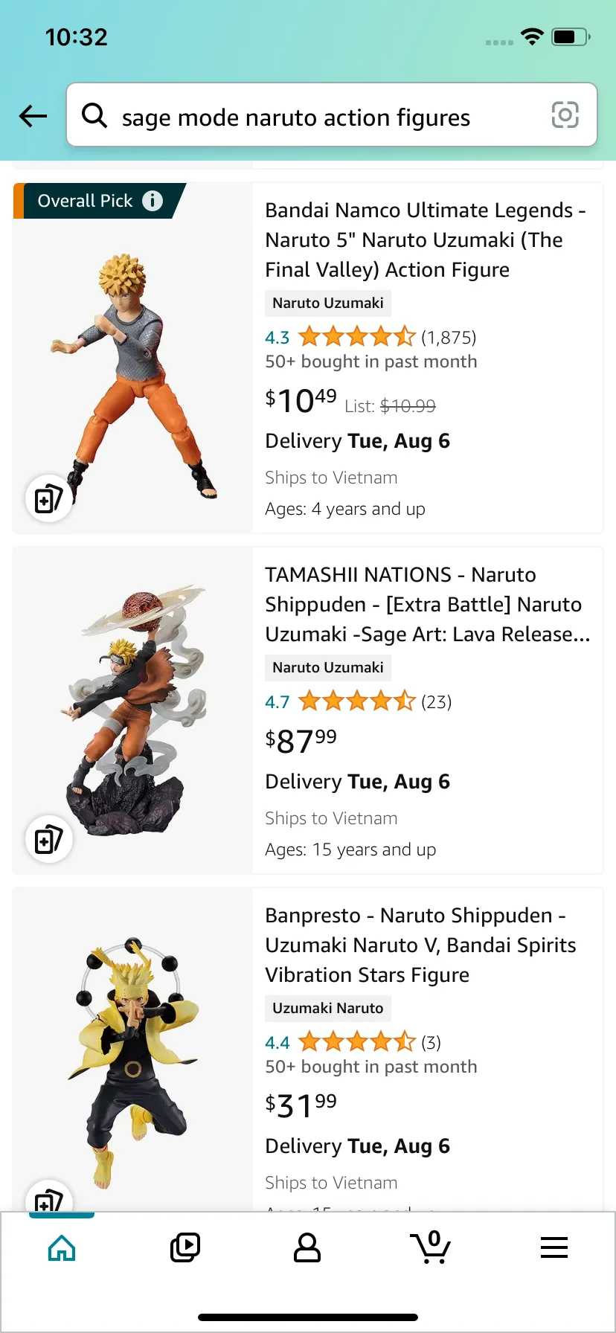Open Bandai Namco Ultimate Legends product title
Screen dimensions: 616x1333
pyautogui.click(x=425, y=240)
